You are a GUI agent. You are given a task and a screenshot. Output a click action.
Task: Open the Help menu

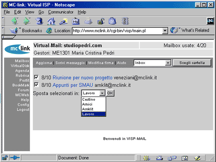[82, 12]
